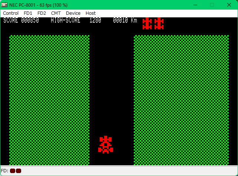The height and width of the screenshot is (176, 238).
Task: Minimize the emulator window
Action: tap(195, 5)
